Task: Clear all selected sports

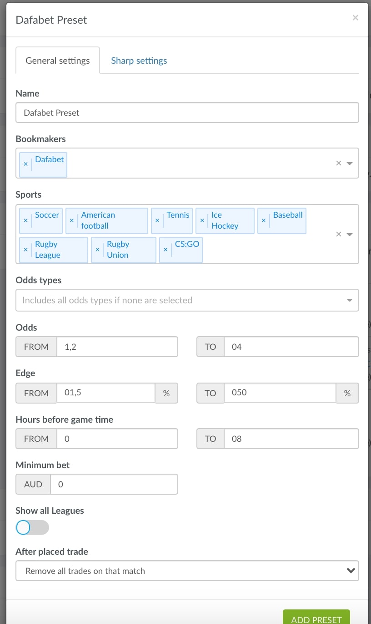Action: [x=338, y=234]
